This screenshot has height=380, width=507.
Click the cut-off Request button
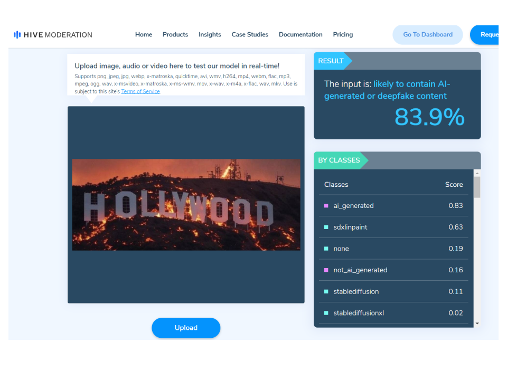(484, 35)
